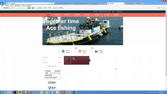167x94 pixels.
Task: Open the 즐겨찾기(A) menu
Action: click(18, 6)
